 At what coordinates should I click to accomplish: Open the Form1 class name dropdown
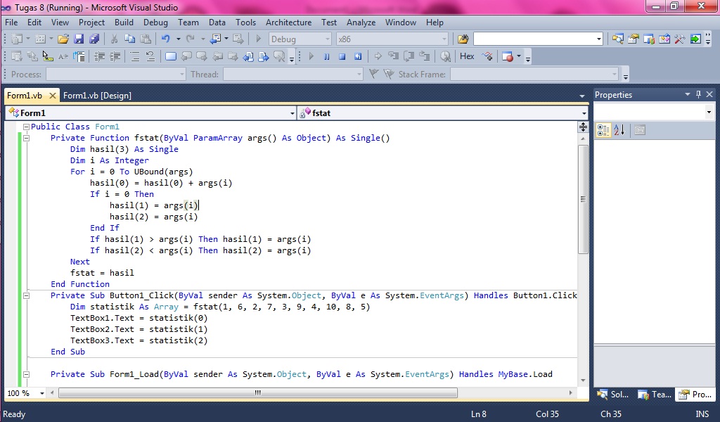pyautogui.click(x=292, y=113)
